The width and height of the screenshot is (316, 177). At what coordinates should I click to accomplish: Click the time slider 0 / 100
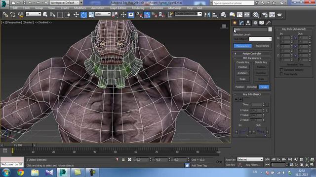[x=18, y=145]
